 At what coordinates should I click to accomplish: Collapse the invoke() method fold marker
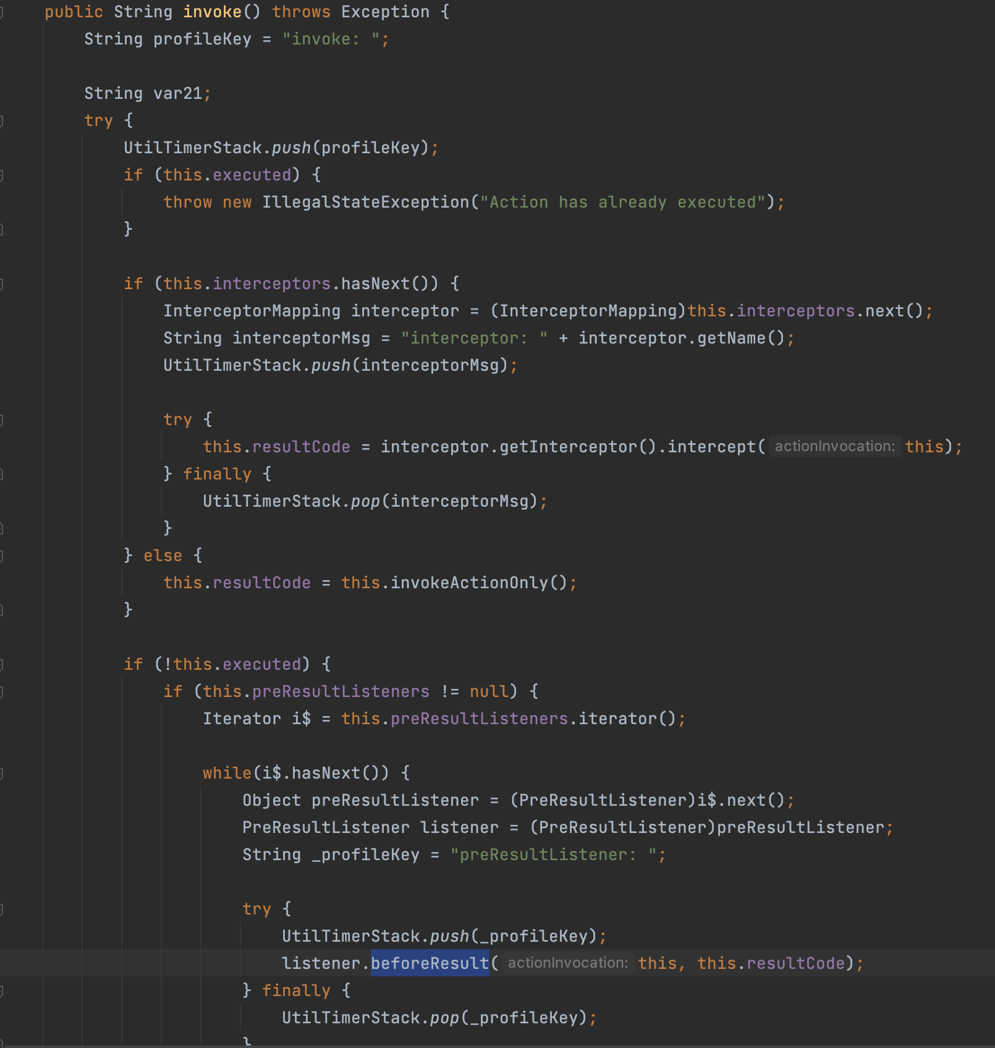pyautogui.click(x=2, y=12)
